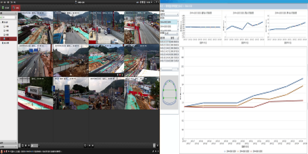The image size is (308, 154).
Task: Click the rising small chart at top right
Action: 286,28
